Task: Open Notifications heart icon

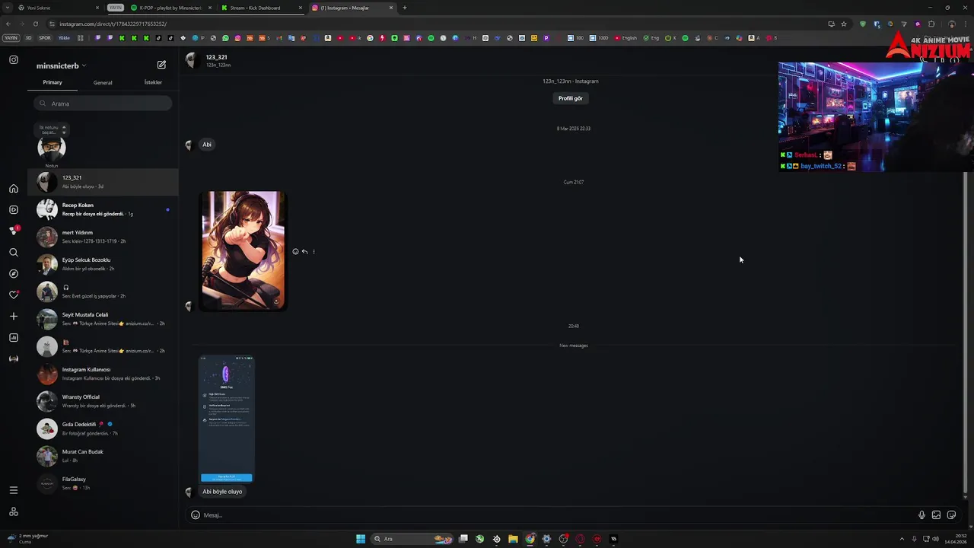Action: coord(14,295)
